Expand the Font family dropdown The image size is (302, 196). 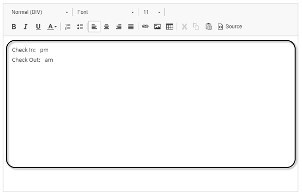coord(106,12)
